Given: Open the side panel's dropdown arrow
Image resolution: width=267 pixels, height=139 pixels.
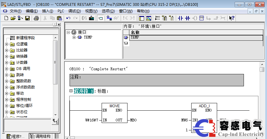Looking at the screenshot, I should click(55, 25).
